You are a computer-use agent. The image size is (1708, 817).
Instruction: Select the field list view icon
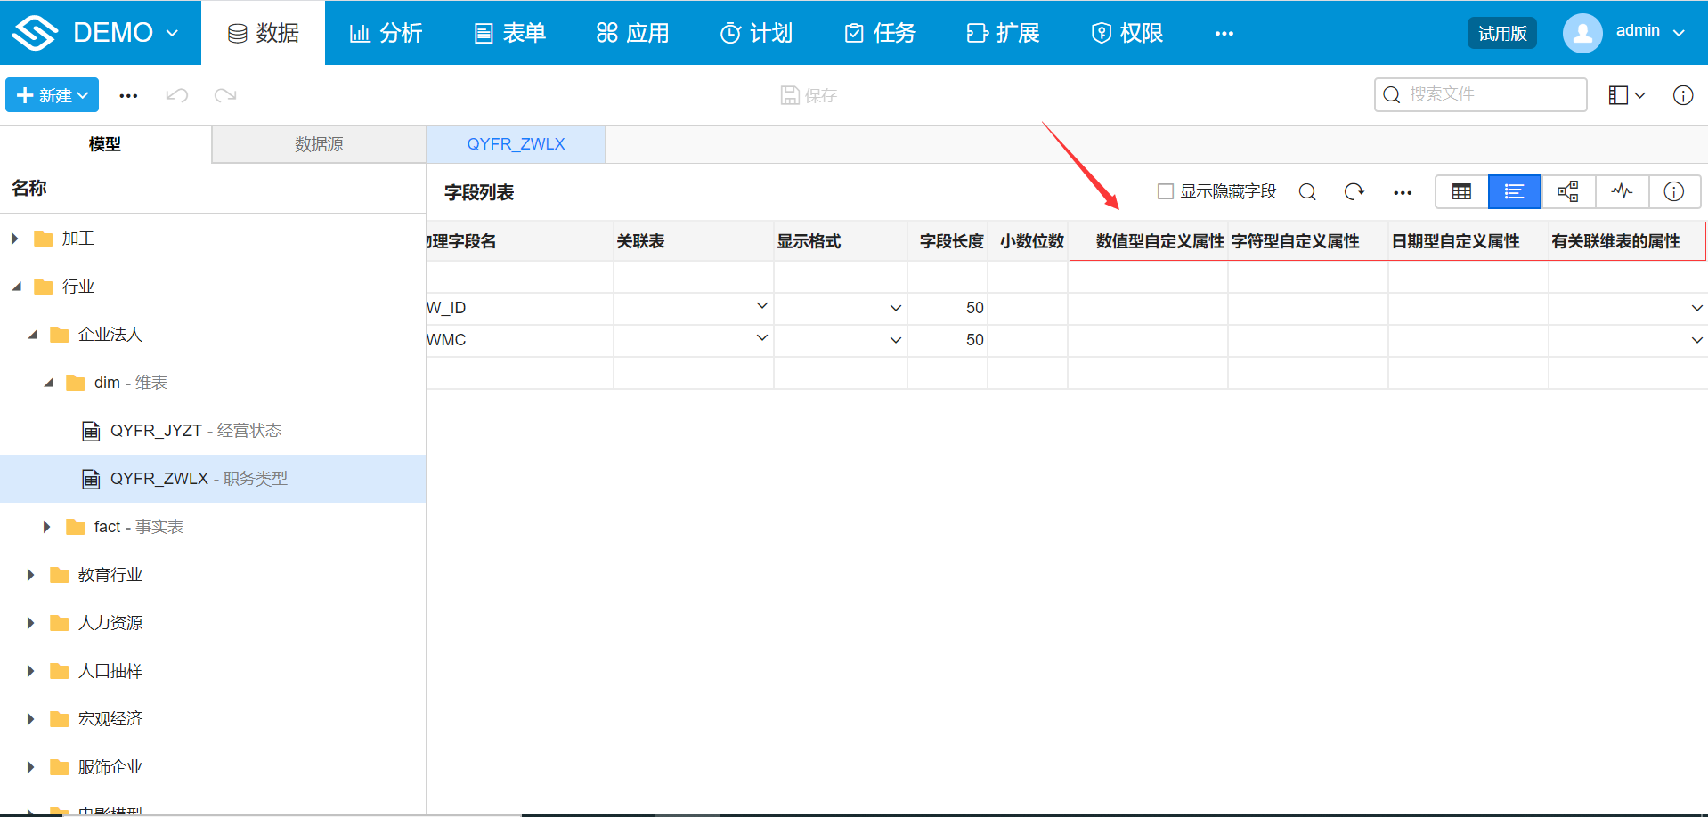pyautogui.click(x=1514, y=191)
